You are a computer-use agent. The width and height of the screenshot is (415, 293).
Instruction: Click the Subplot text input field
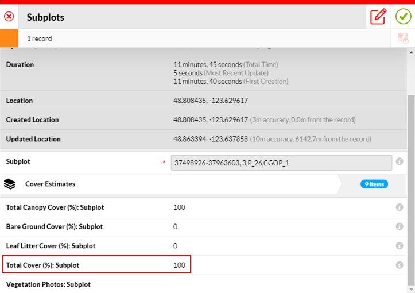tap(281, 163)
